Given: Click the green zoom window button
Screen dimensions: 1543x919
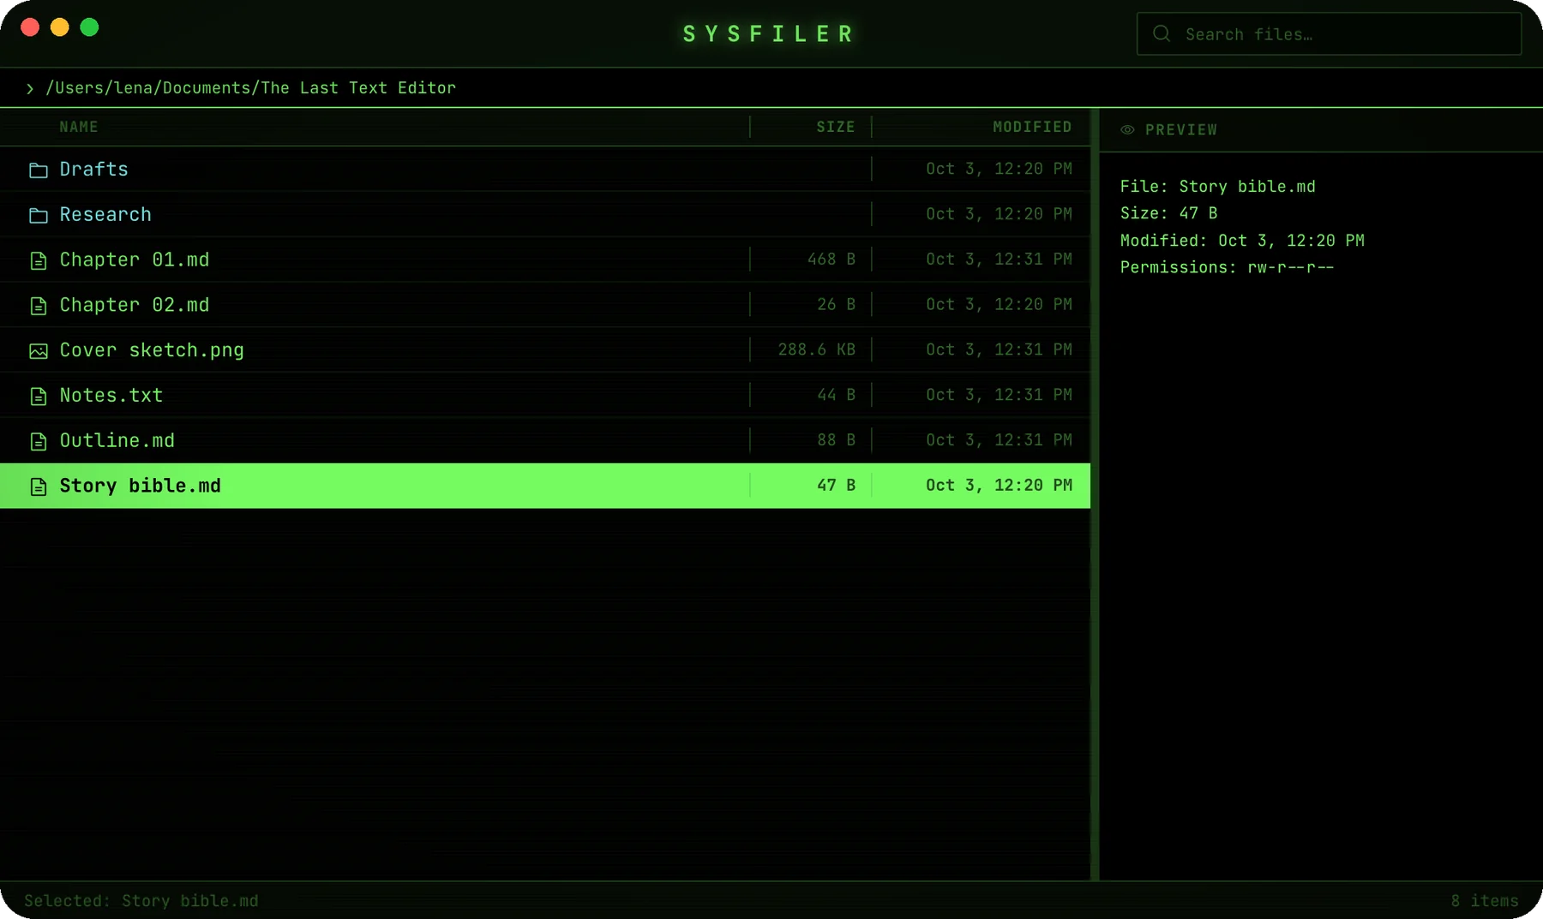Looking at the screenshot, I should tap(89, 27).
